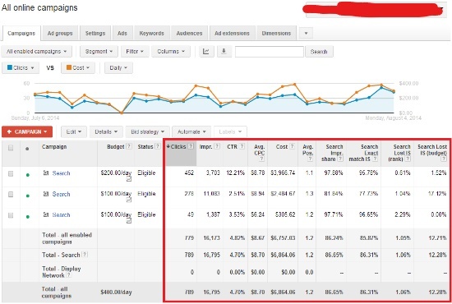Click the campaign search text field

[x=270, y=52]
